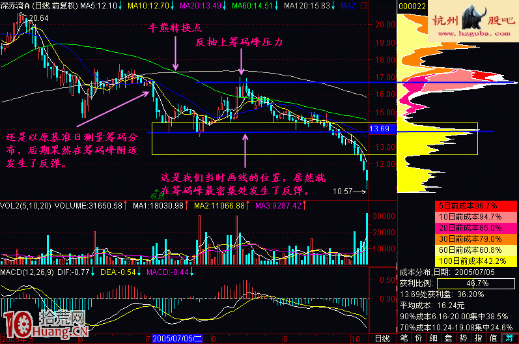Screen dimensions: 519x344
Task: Click the 30日前成本79.0% orange swatch
Action: [475, 238]
